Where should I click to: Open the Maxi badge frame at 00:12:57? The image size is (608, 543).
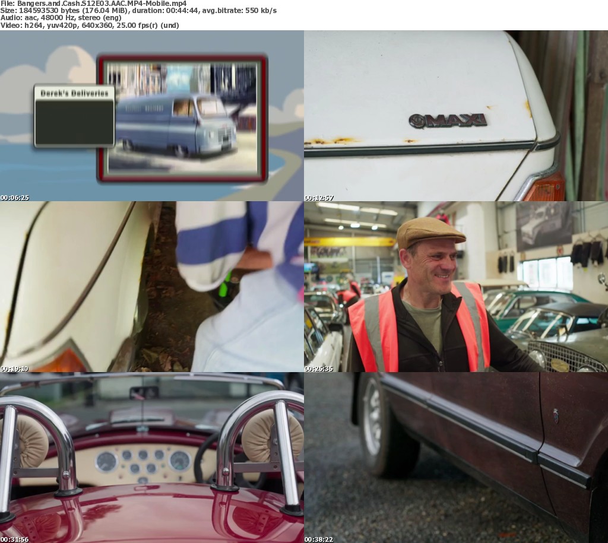click(456, 116)
